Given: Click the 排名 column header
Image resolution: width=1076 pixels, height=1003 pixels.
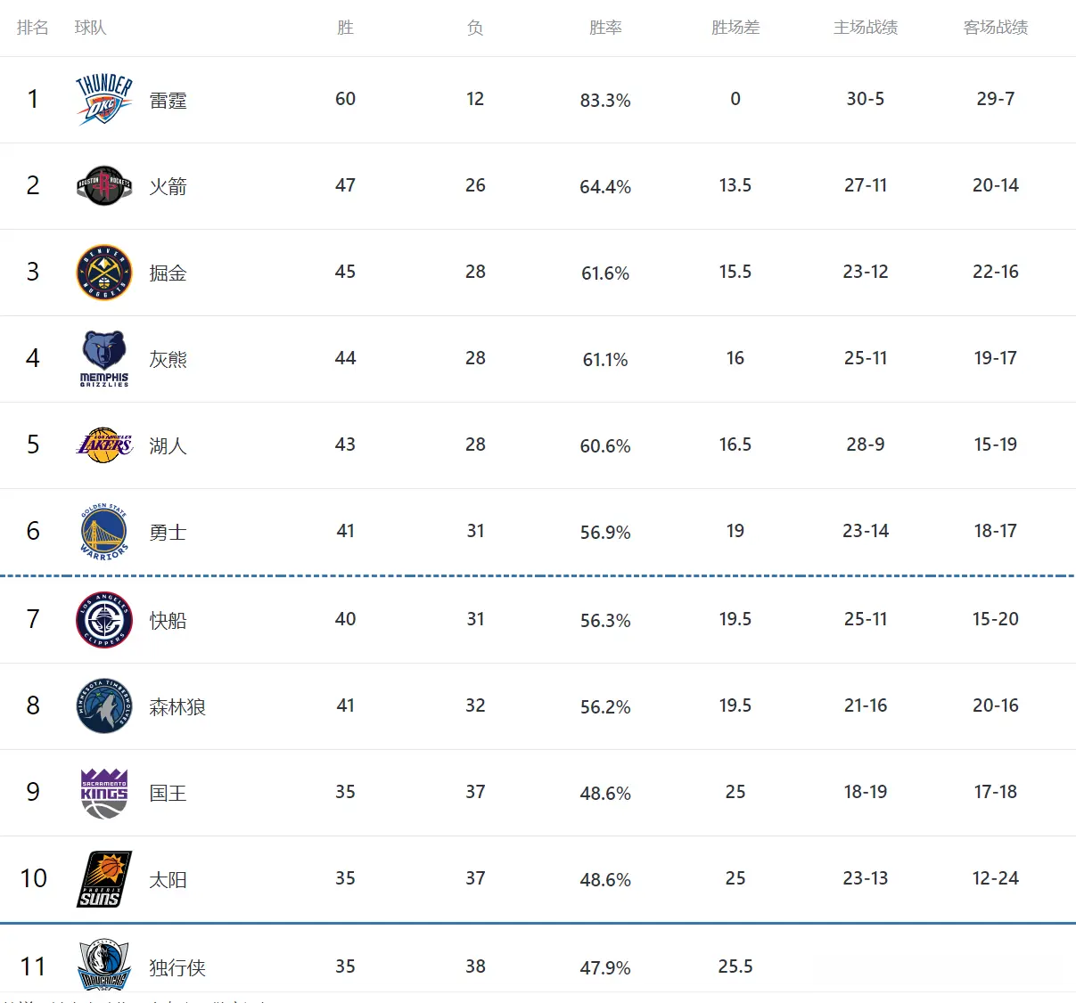Looking at the screenshot, I should coord(33,28).
